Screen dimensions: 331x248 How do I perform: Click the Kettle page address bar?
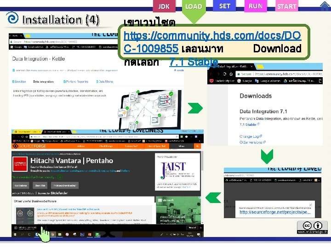coord(63,42)
